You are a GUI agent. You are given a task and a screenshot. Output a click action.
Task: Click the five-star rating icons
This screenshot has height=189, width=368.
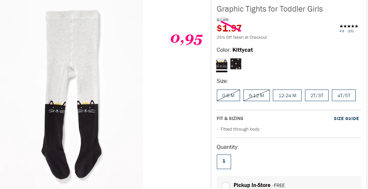(348, 26)
